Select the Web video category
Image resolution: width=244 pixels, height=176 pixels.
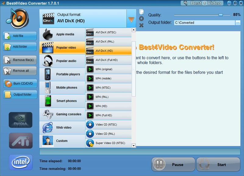62,127
